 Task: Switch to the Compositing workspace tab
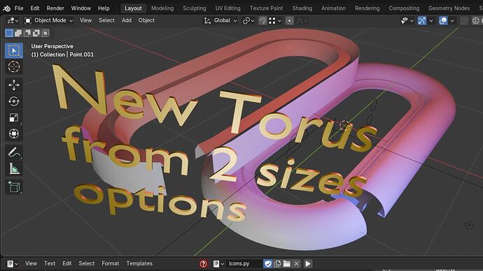coord(404,8)
